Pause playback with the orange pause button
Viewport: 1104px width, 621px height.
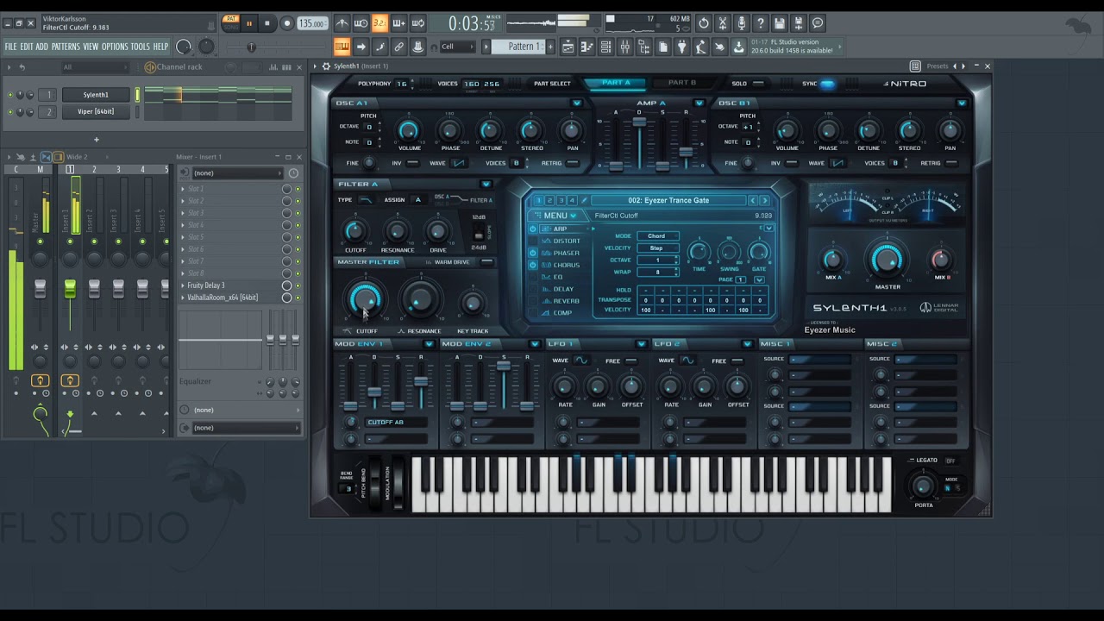[249, 24]
